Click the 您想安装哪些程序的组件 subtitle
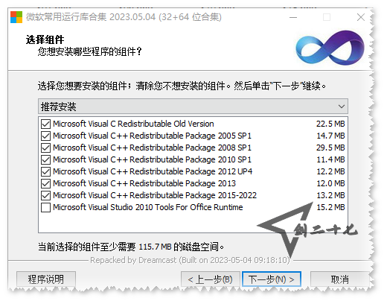Image resolution: width=387 pixels, height=304 pixels. (90, 51)
